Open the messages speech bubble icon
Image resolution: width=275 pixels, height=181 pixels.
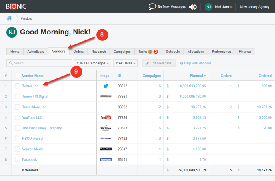click(x=152, y=7)
